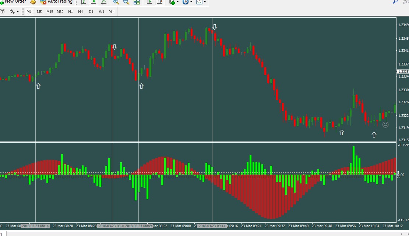Select the W1 timeframe
This screenshot has width=409, height=236.
coord(102,11)
